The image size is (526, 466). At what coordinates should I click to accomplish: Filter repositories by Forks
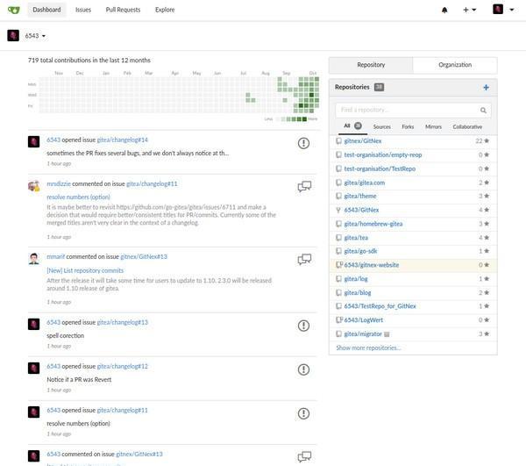coord(408,126)
